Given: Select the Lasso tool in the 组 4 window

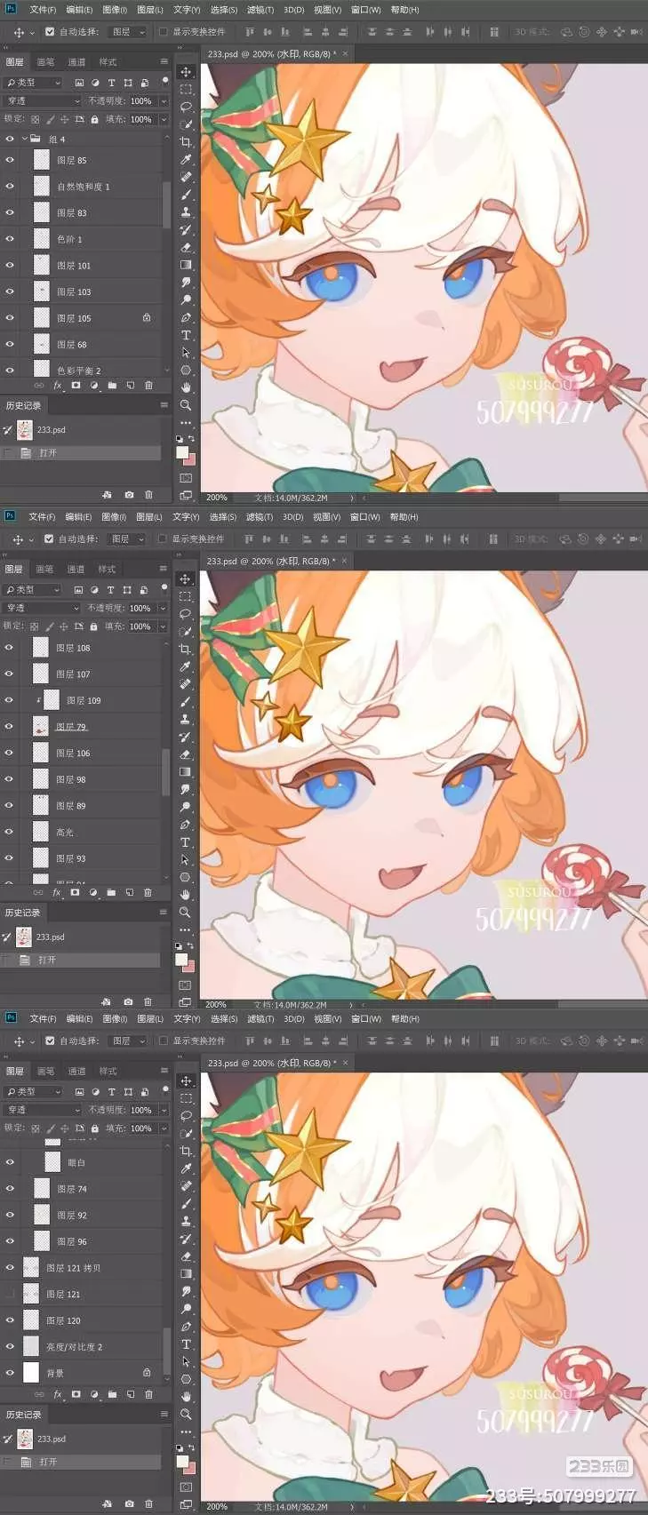Looking at the screenshot, I should tap(186, 107).
